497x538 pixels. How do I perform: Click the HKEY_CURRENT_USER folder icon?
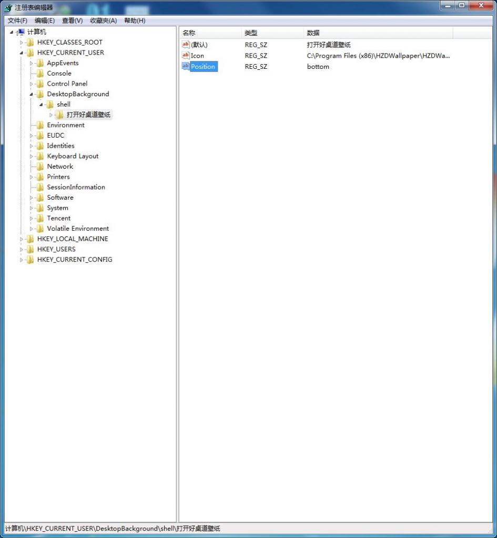(x=30, y=53)
